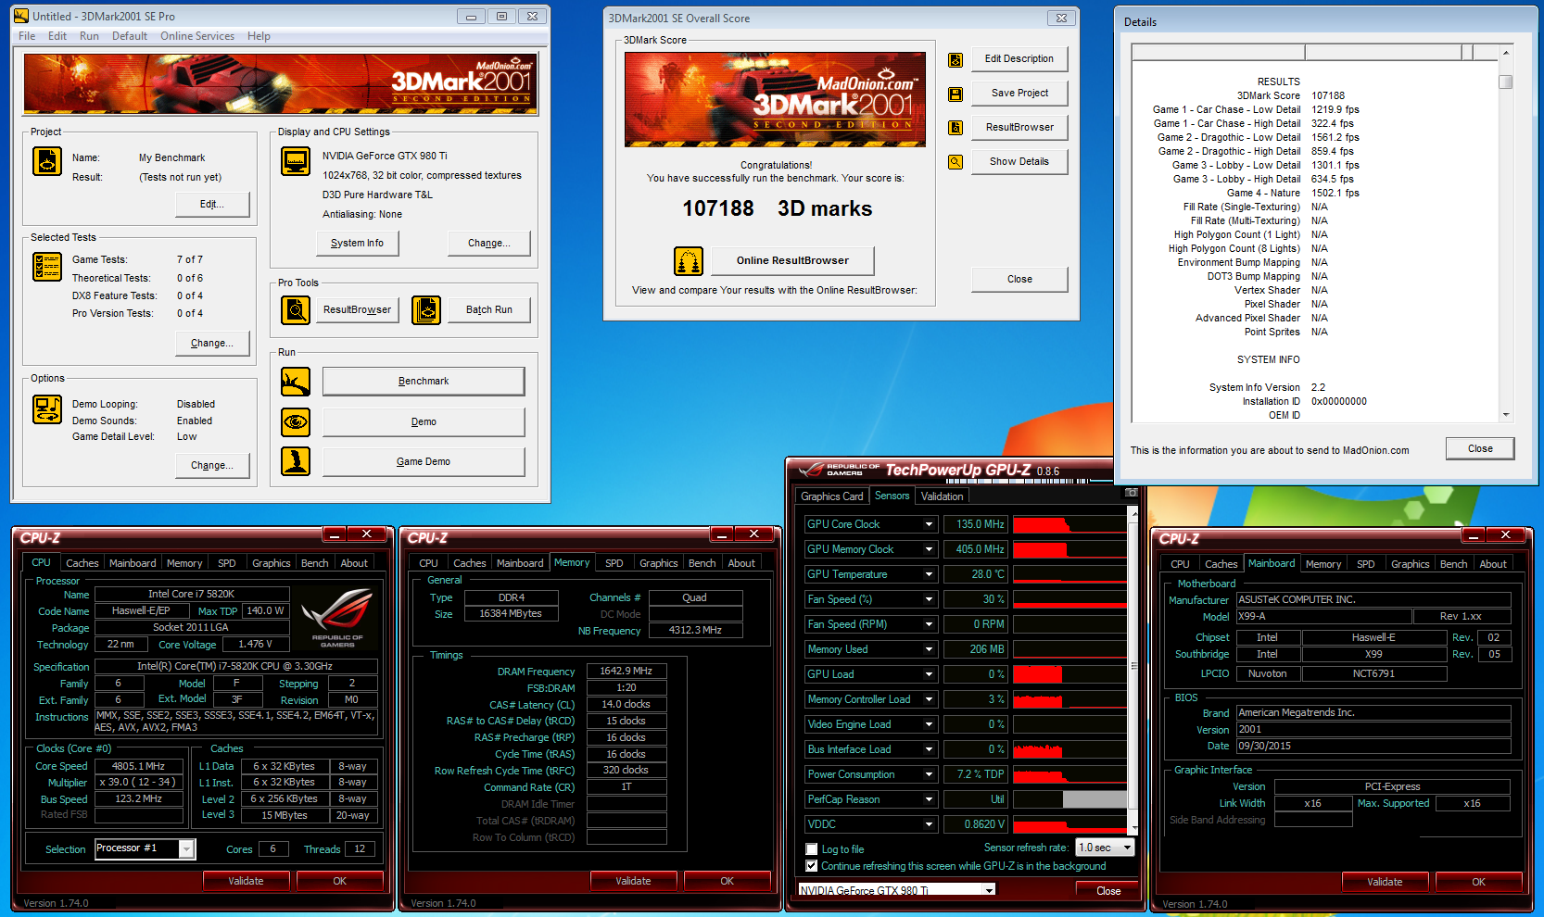Viewport: 1544px width, 917px height.
Task: Click the Close button in GPU-Z
Action: pos(1108,891)
